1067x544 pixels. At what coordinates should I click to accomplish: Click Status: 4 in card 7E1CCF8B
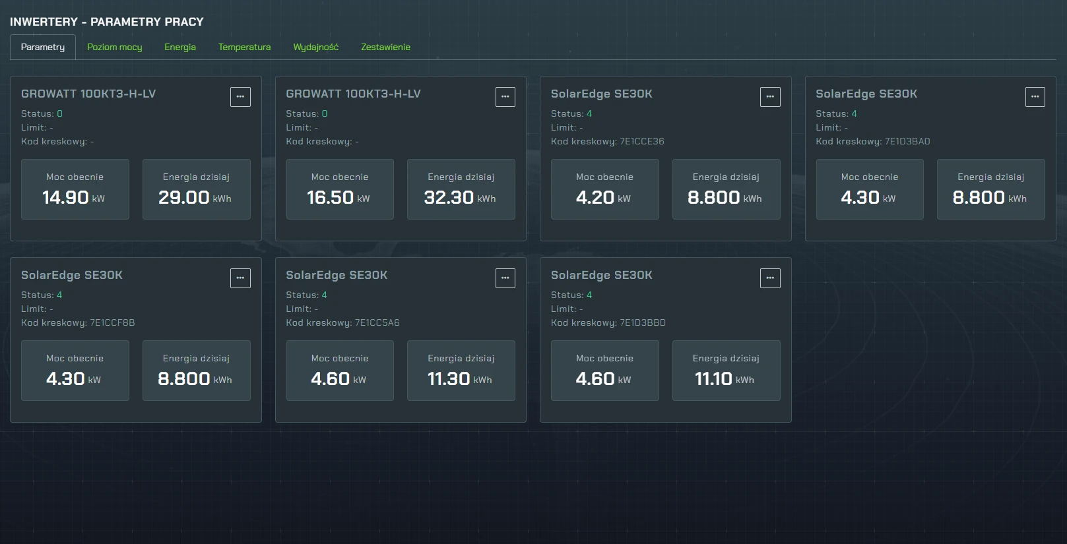(42, 295)
